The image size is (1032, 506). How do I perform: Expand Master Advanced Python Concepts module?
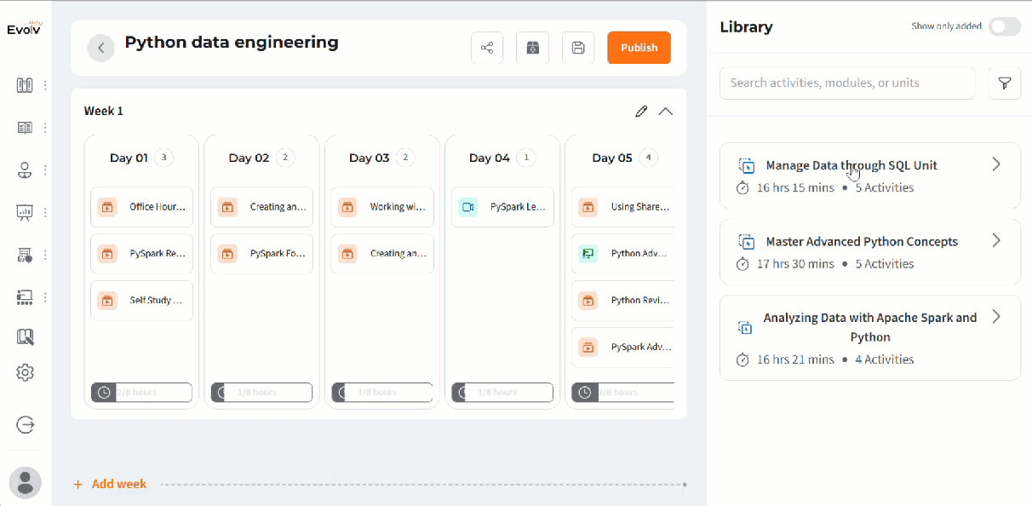(996, 241)
